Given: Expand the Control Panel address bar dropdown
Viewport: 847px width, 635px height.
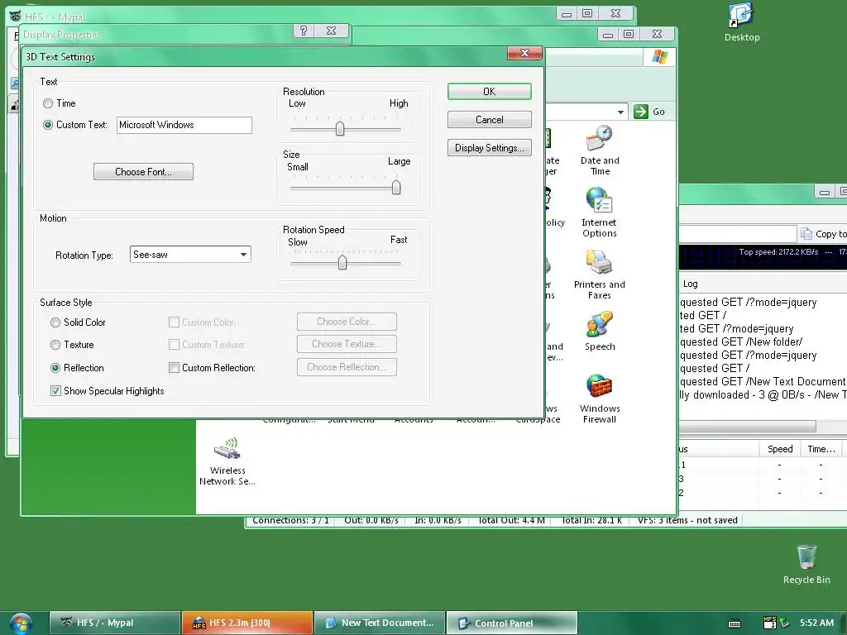Looking at the screenshot, I should click(620, 112).
